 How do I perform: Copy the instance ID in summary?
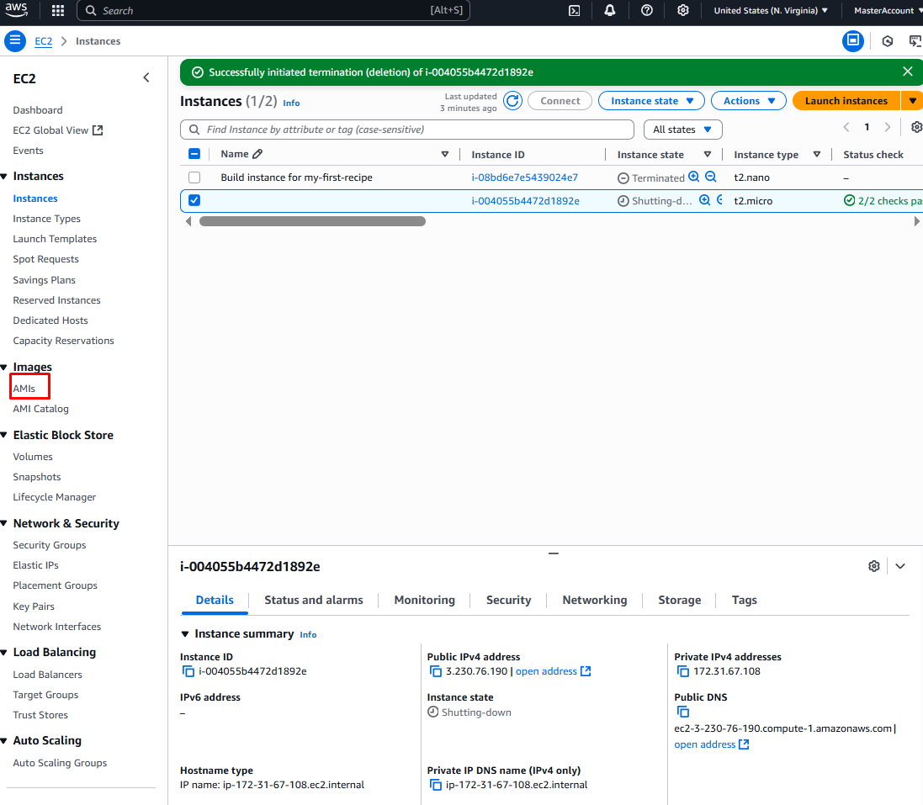[x=188, y=671]
